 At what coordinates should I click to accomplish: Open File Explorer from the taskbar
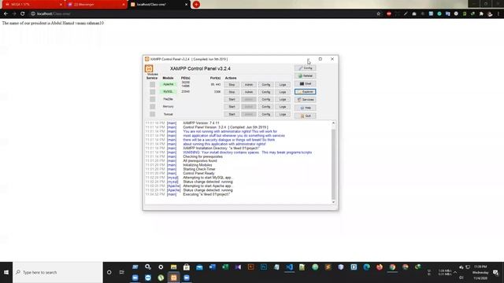tap(173, 267)
